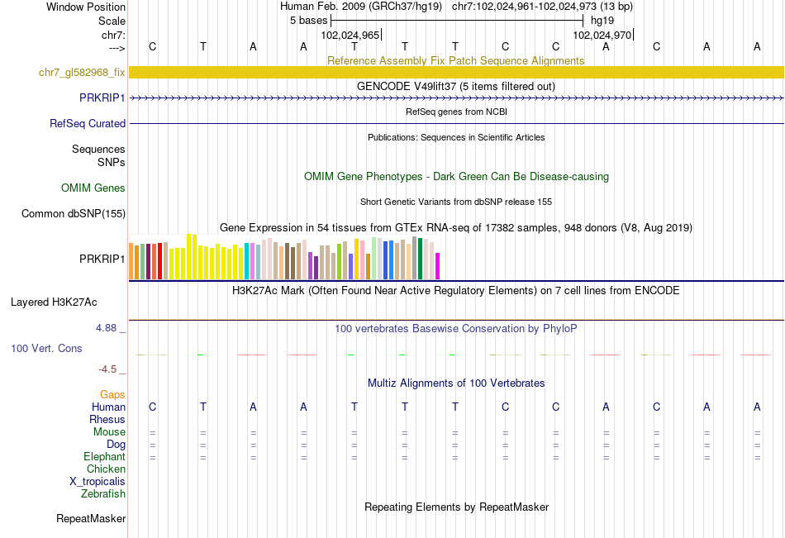
Task: Click the PRKRIP1 intron arrow line
Action: 456,98
